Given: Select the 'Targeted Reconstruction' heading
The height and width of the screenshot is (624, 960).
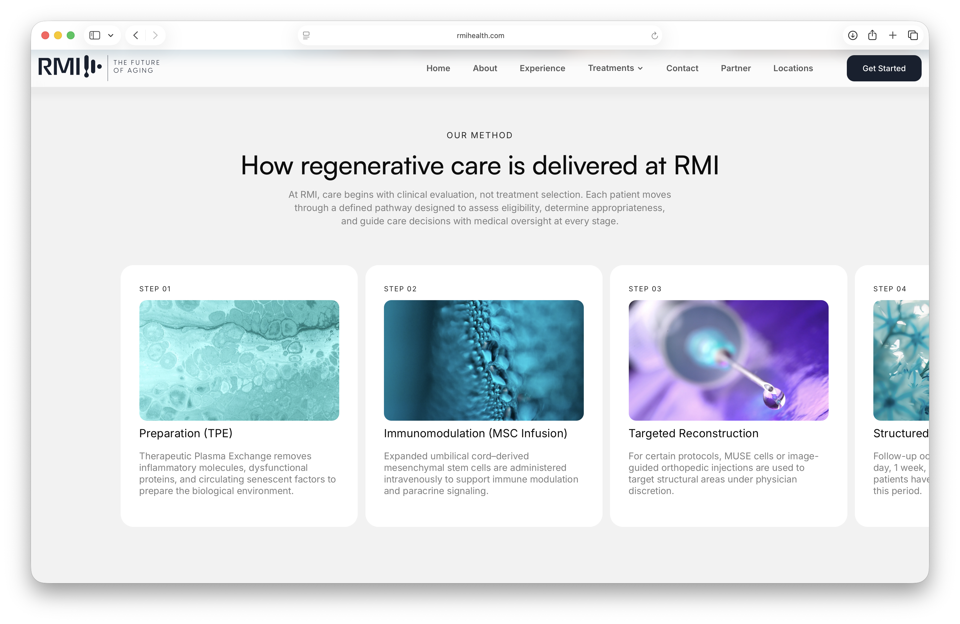Looking at the screenshot, I should pyautogui.click(x=693, y=433).
